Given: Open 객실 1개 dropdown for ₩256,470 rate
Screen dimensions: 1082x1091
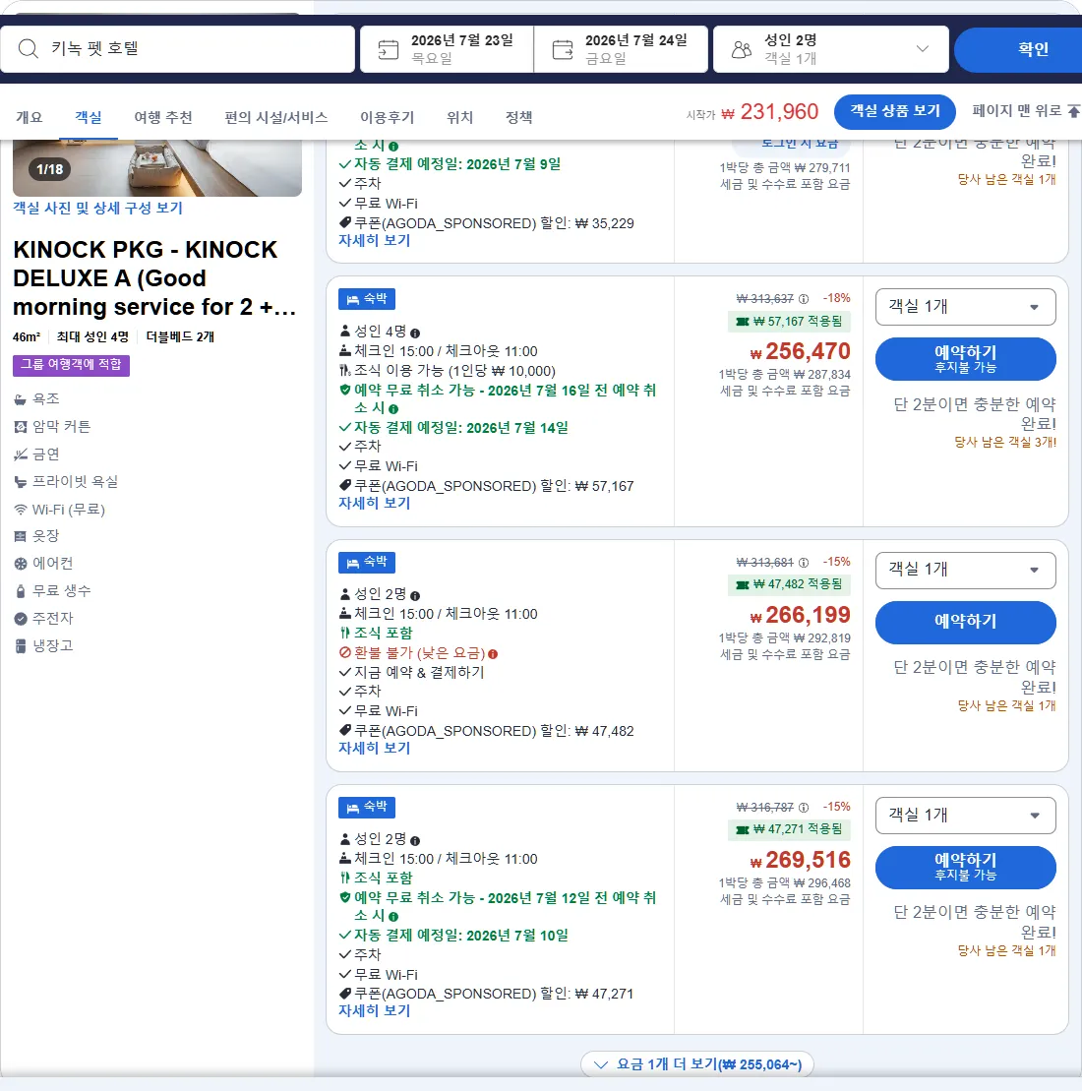Looking at the screenshot, I should 965,307.
